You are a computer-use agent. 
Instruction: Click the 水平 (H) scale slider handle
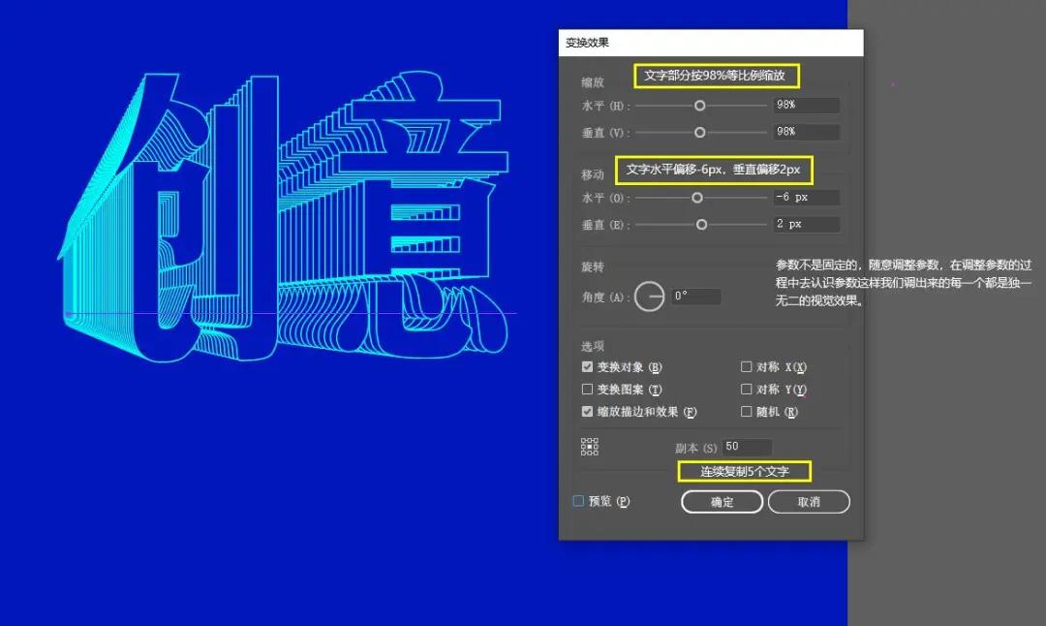point(698,105)
